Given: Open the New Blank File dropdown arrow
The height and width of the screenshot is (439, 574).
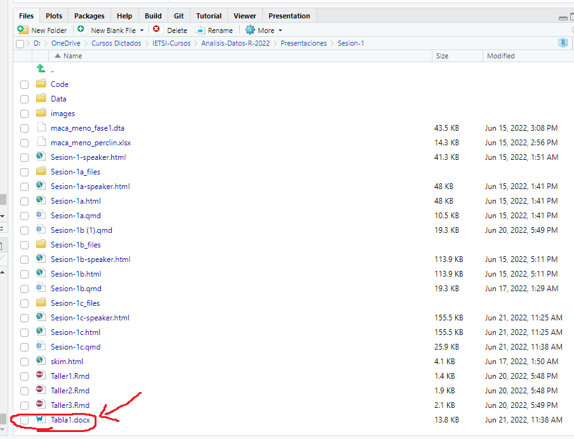Looking at the screenshot, I should point(142,30).
